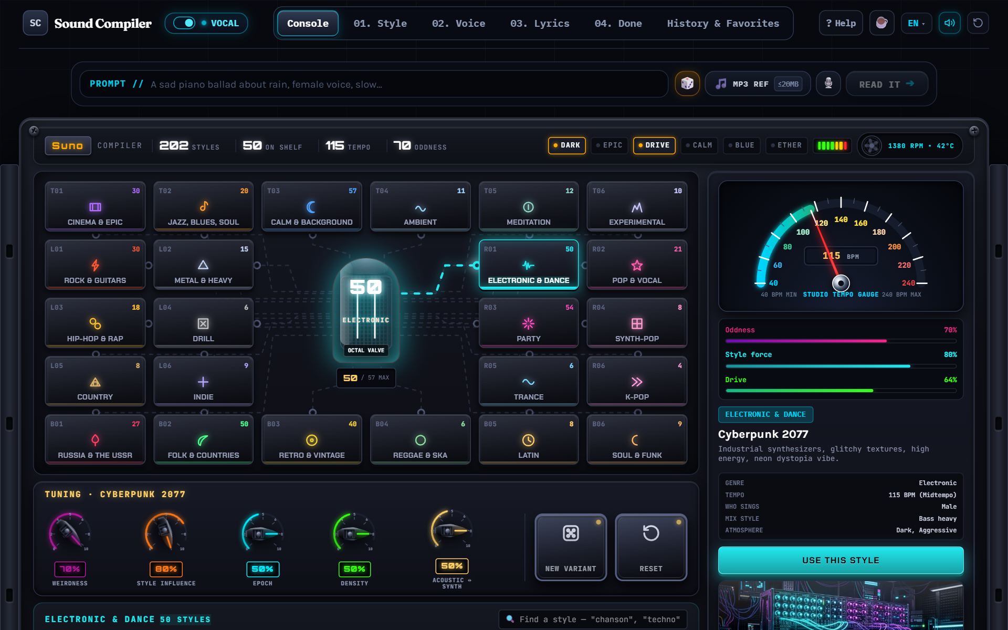This screenshot has width=1008, height=630.
Task: Click the USE THIS STYLE button
Action: (841, 560)
